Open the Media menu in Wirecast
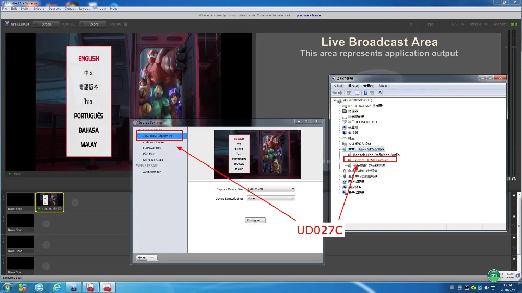The image size is (522, 293). pos(39,9)
